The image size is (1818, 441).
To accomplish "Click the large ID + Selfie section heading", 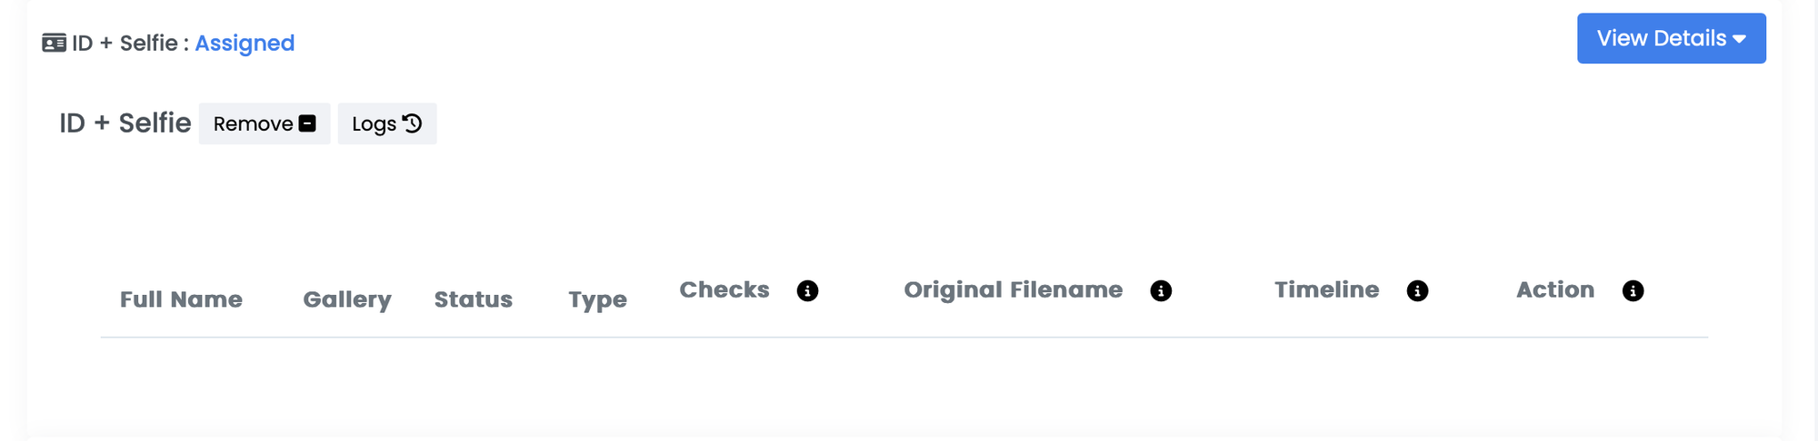I will pos(125,122).
